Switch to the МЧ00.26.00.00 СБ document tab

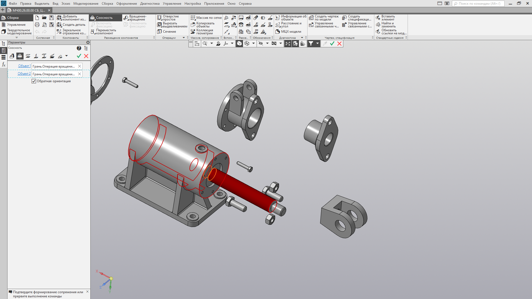click(29, 10)
